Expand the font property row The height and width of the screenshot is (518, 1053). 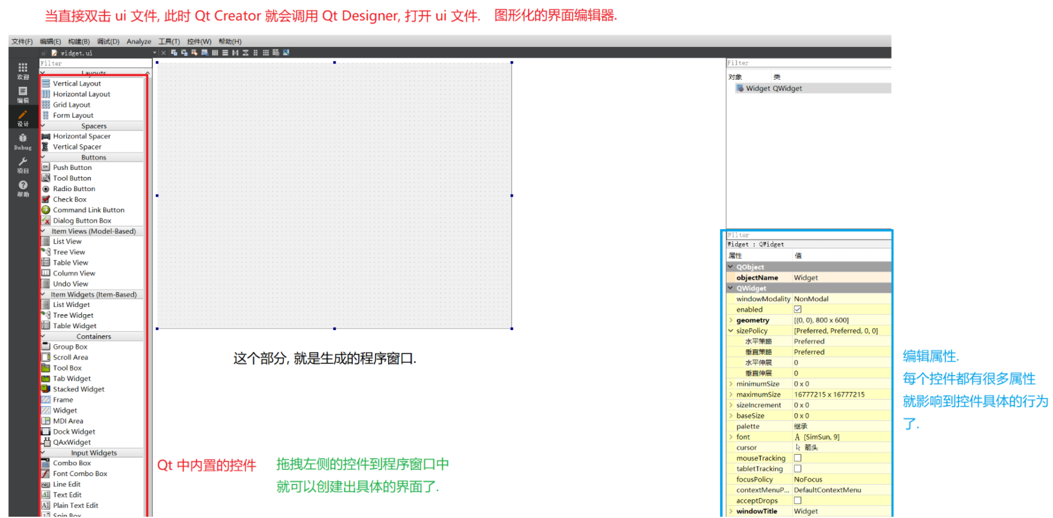tap(731, 437)
